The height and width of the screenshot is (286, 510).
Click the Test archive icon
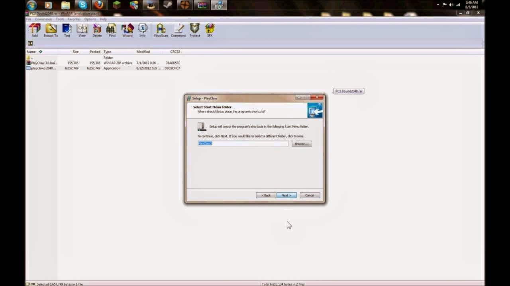[x=67, y=31]
